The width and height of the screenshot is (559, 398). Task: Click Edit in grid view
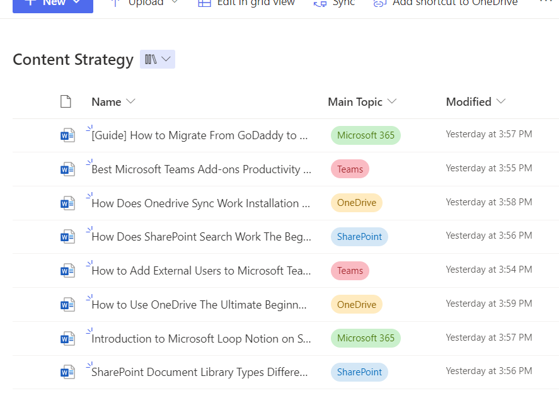(246, 4)
